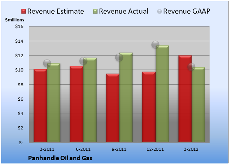This screenshot has height=164, width=229.
Task: Click the $16 axis label
Action: coord(19,26)
